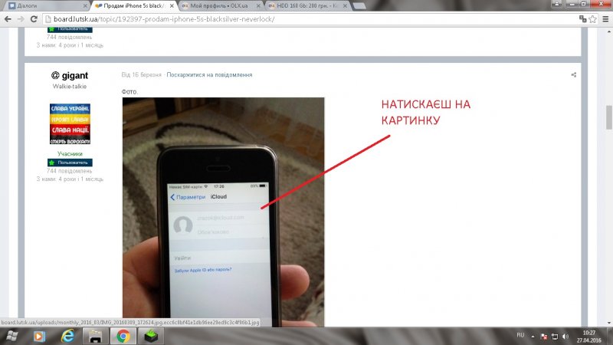Show hidden system tray icons
The image size is (613, 345).
533,336
